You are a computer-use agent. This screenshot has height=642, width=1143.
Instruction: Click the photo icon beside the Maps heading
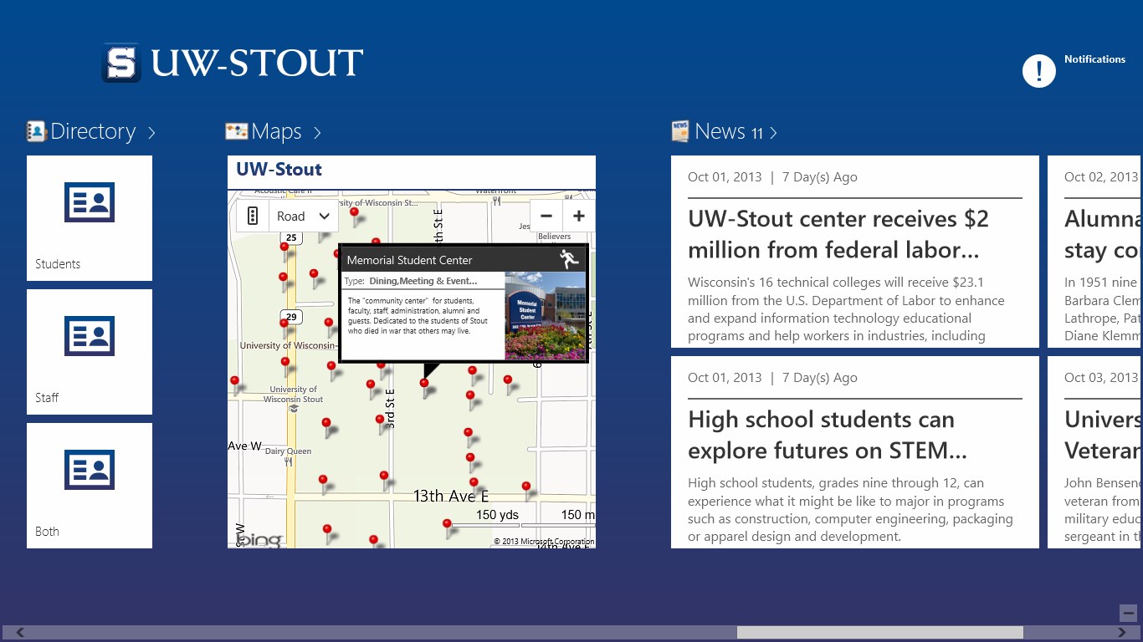click(235, 130)
